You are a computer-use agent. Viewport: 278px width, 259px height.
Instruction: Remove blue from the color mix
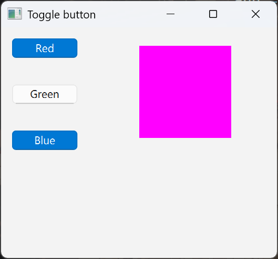[x=45, y=140]
